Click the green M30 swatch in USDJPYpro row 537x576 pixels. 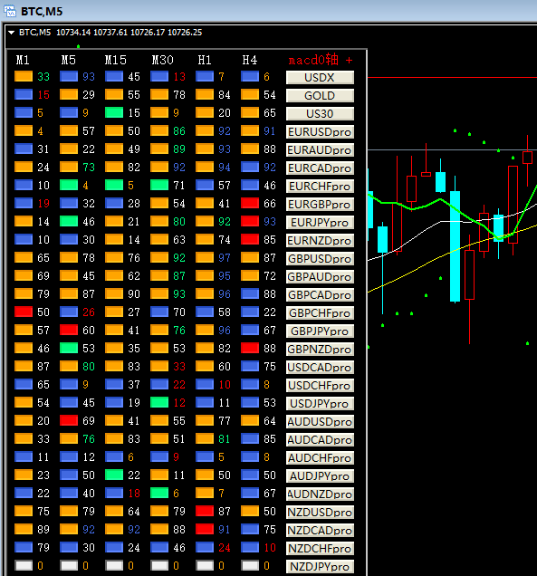pyautogui.click(x=159, y=402)
